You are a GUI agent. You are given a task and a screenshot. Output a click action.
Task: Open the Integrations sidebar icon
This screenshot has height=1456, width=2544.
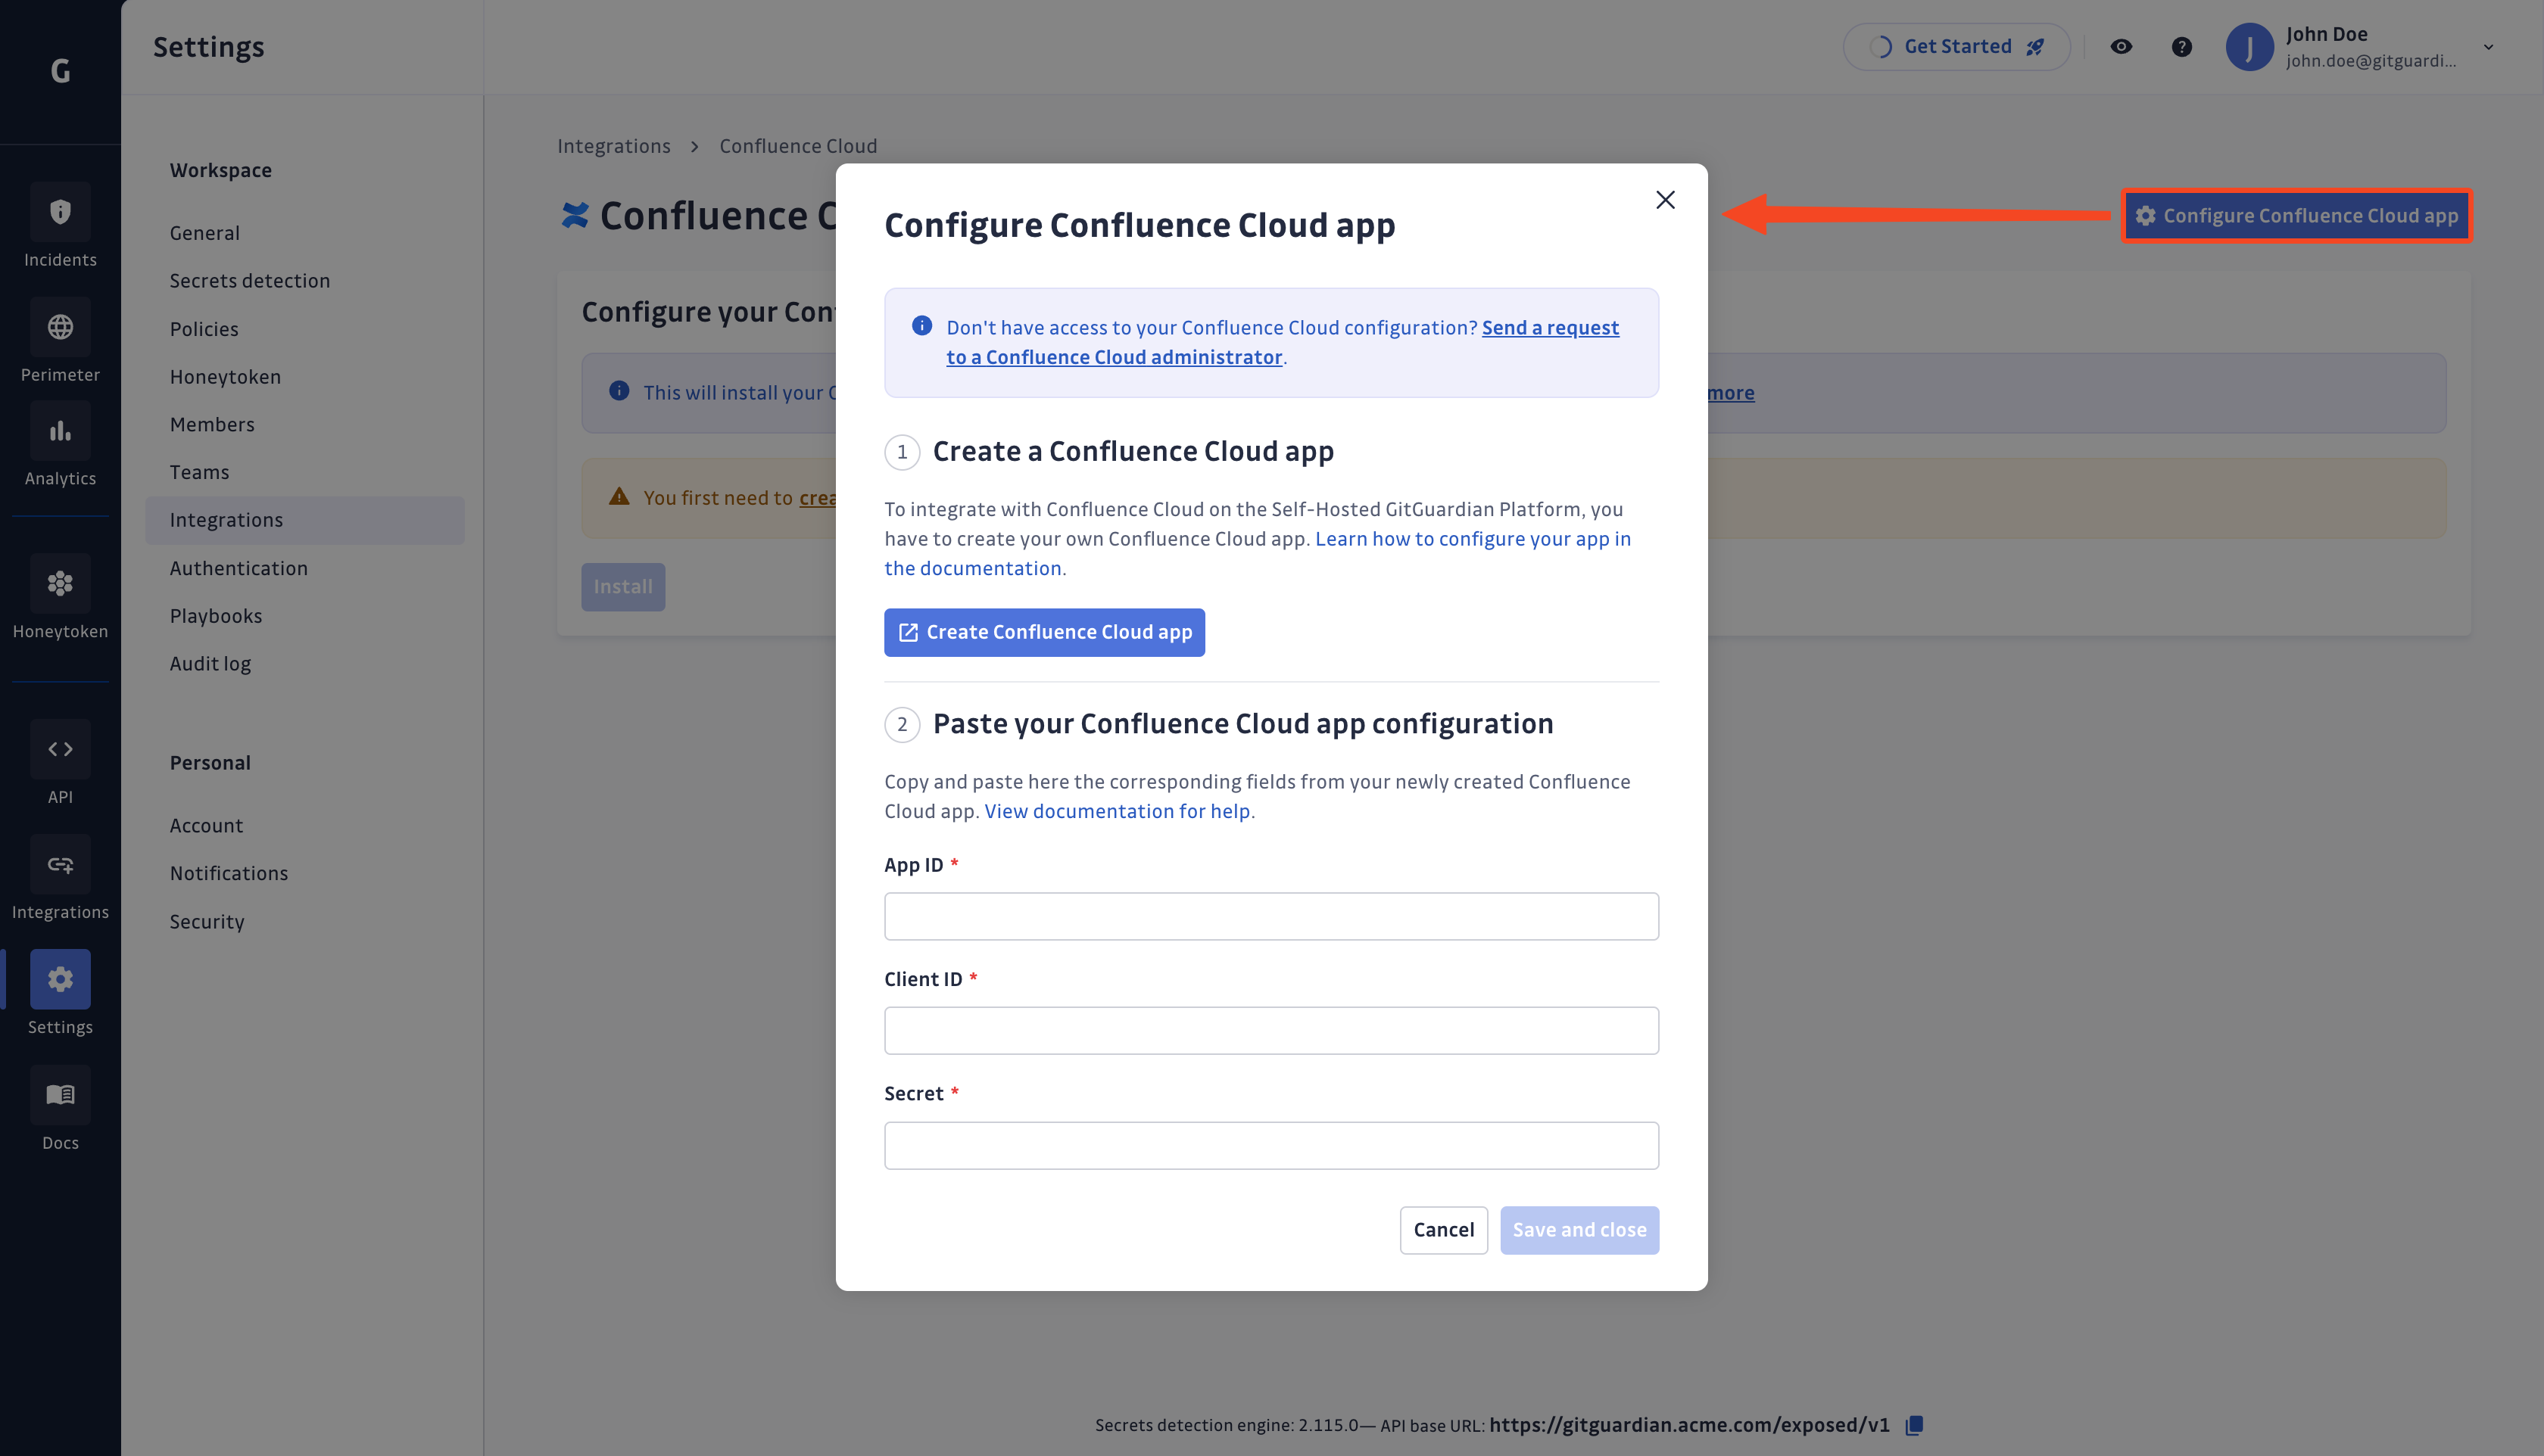pos(60,864)
